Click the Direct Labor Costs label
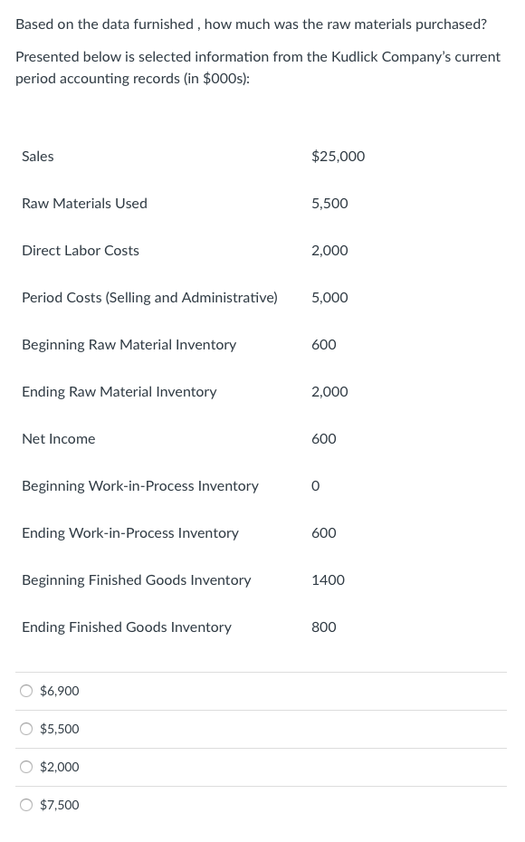The image size is (525, 842). coord(81,250)
